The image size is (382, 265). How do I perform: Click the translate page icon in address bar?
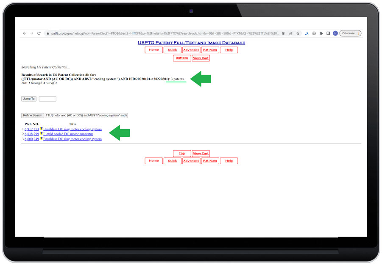point(284,33)
